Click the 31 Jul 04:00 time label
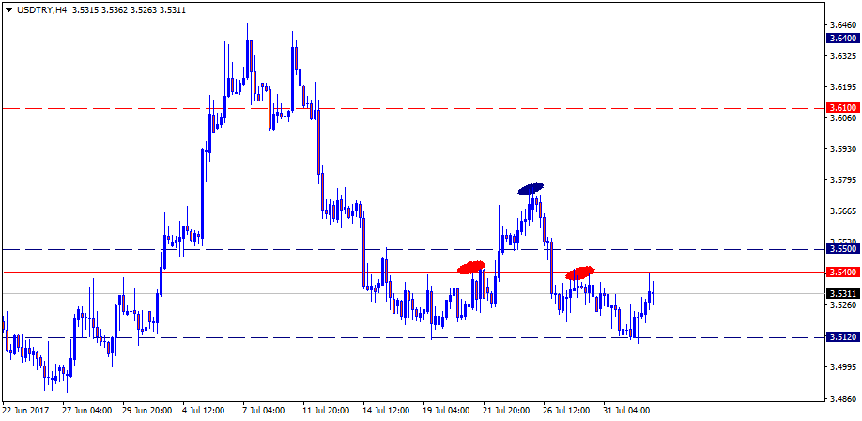The image size is (862, 421). point(627,411)
